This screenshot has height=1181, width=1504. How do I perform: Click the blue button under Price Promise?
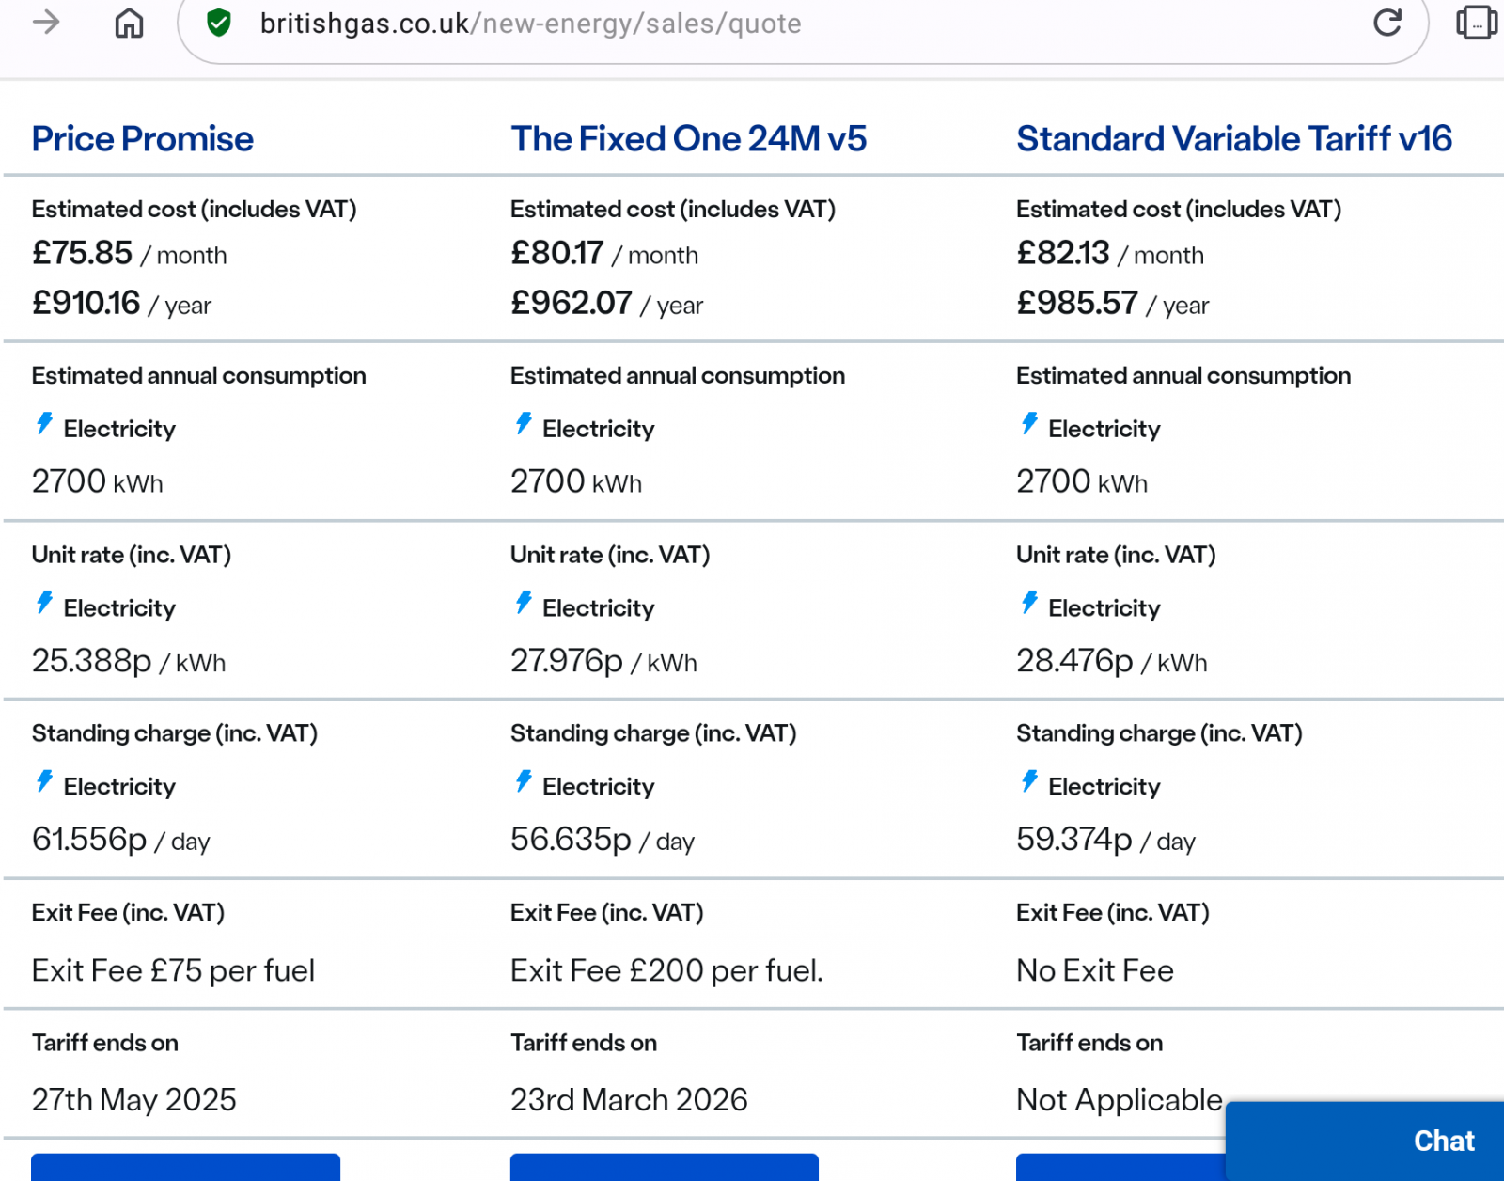click(185, 1167)
